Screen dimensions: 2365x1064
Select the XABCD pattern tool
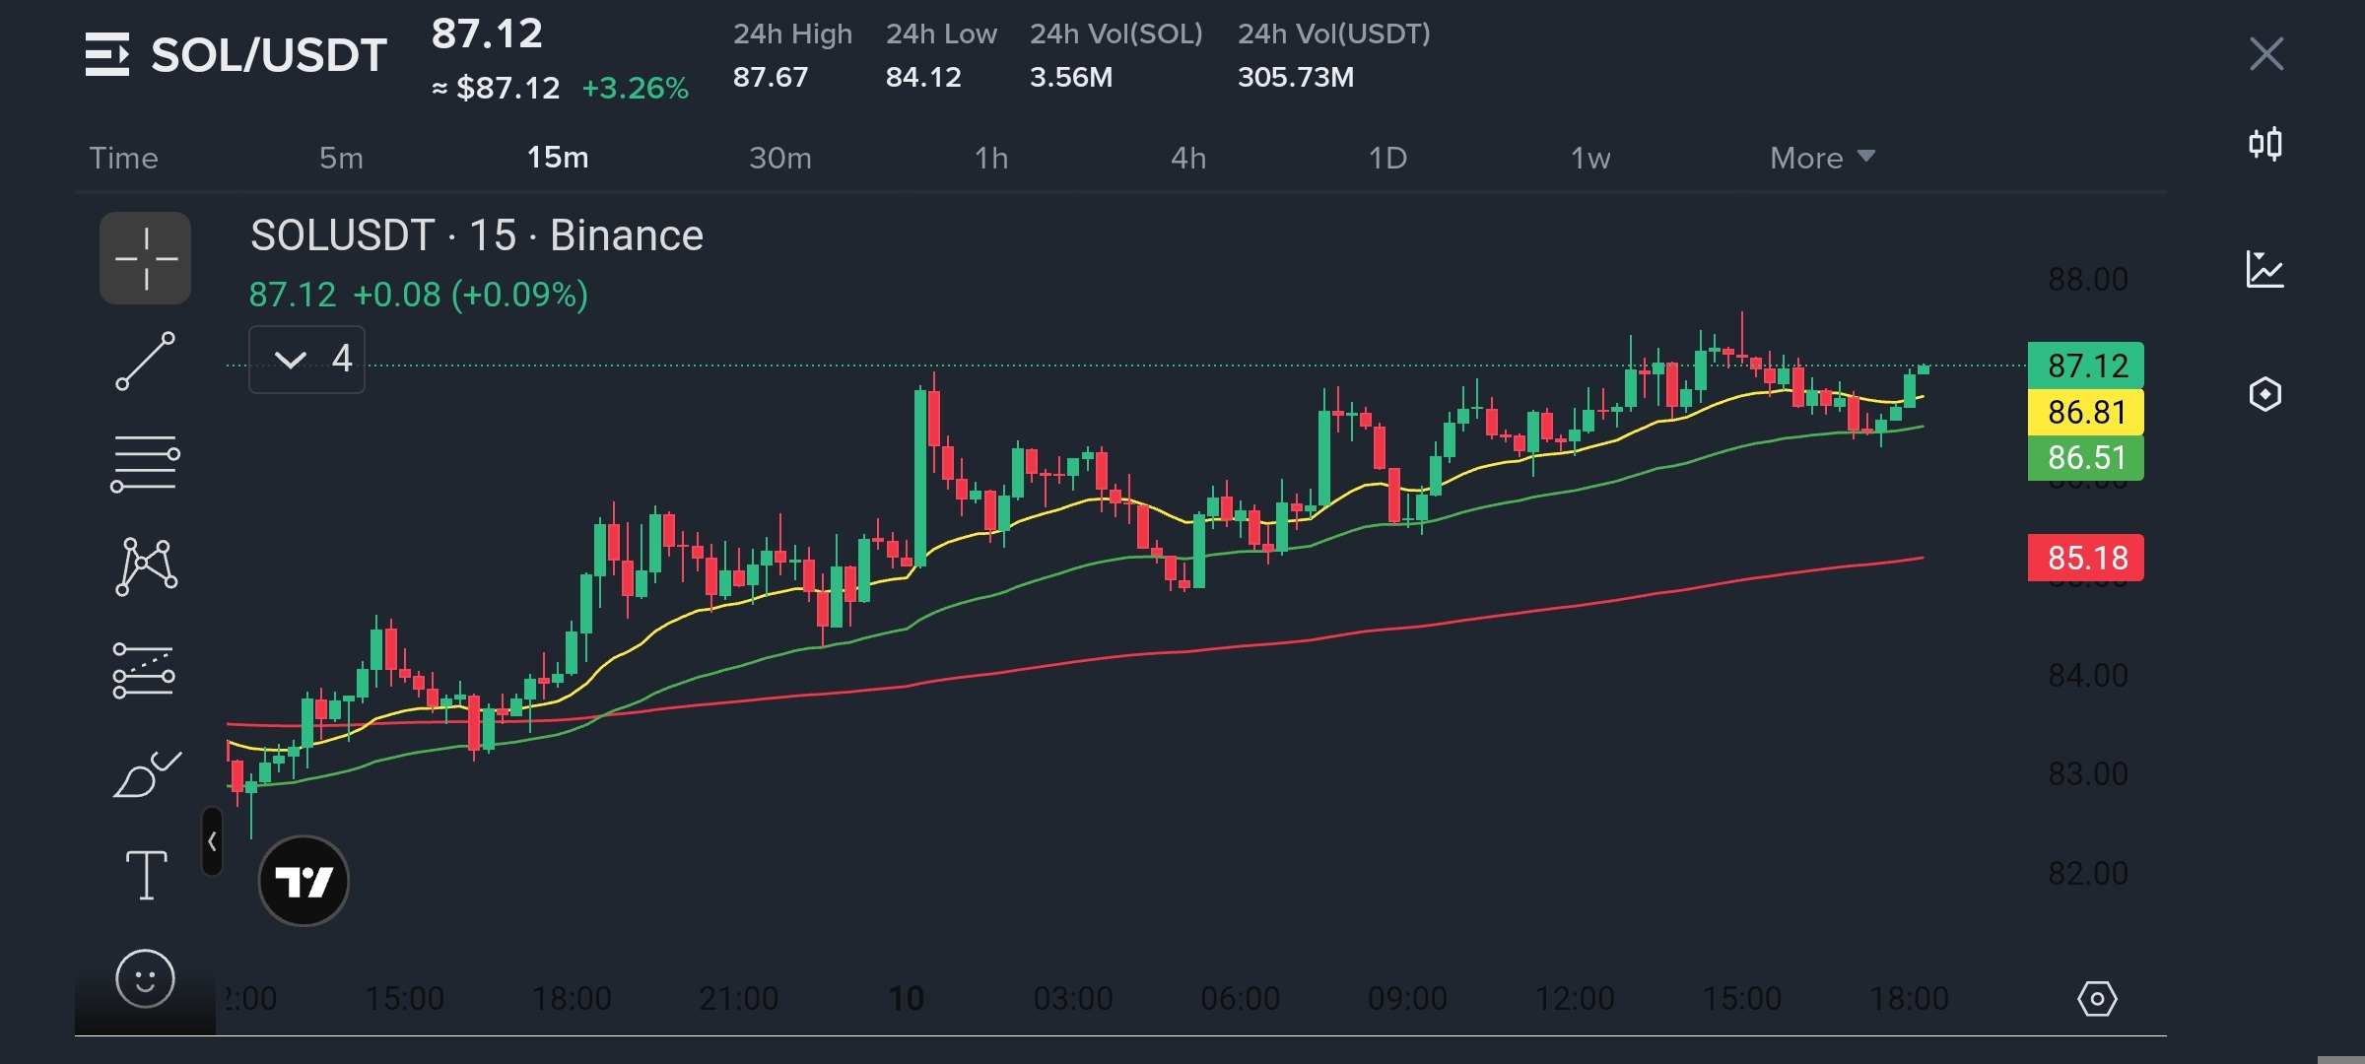pos(146,566)
